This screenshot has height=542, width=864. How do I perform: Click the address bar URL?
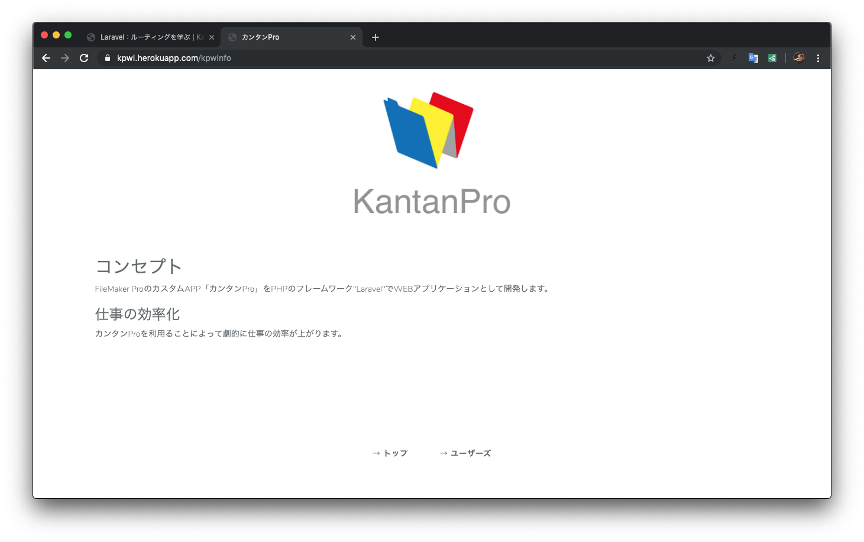tap(174, 58)
